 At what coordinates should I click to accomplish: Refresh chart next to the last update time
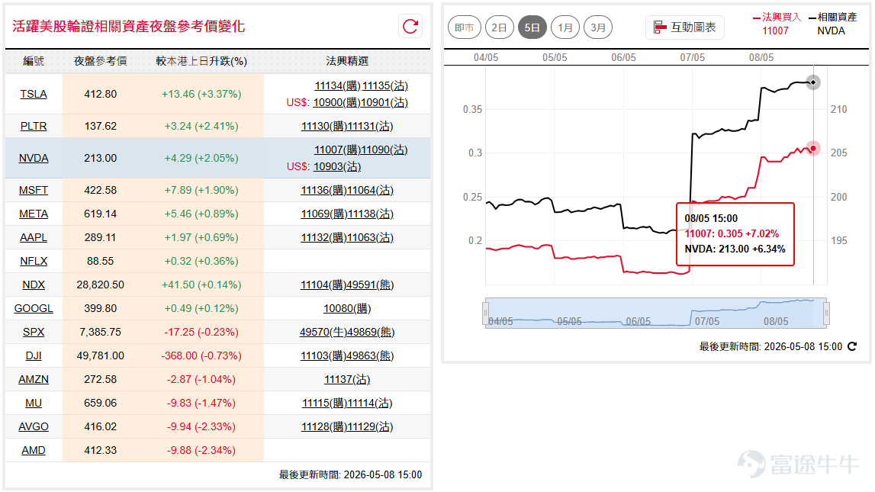pos(852,346)
